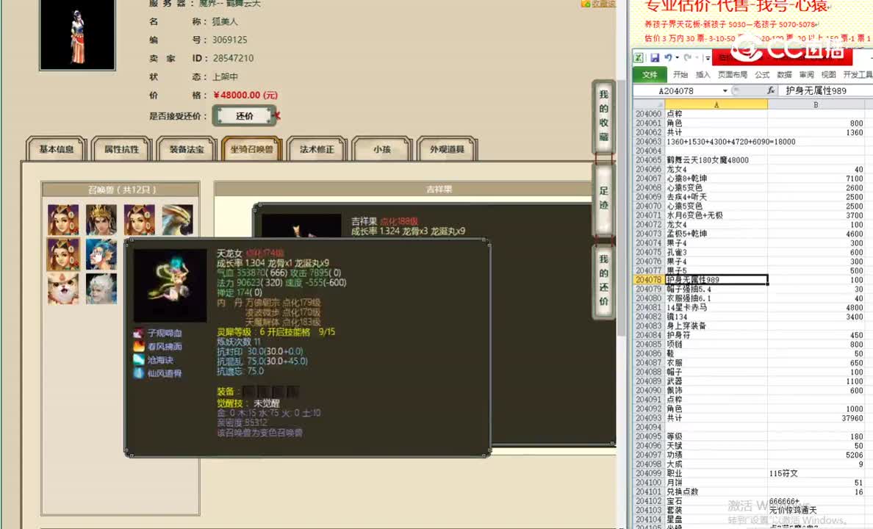
Task: Click cell containing 心猿8+乾坤
Action: click(716, 179)
